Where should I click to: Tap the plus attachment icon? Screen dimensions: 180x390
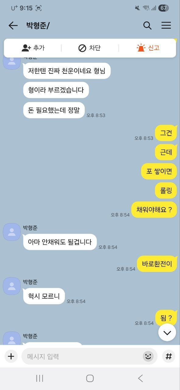(11, 356)
